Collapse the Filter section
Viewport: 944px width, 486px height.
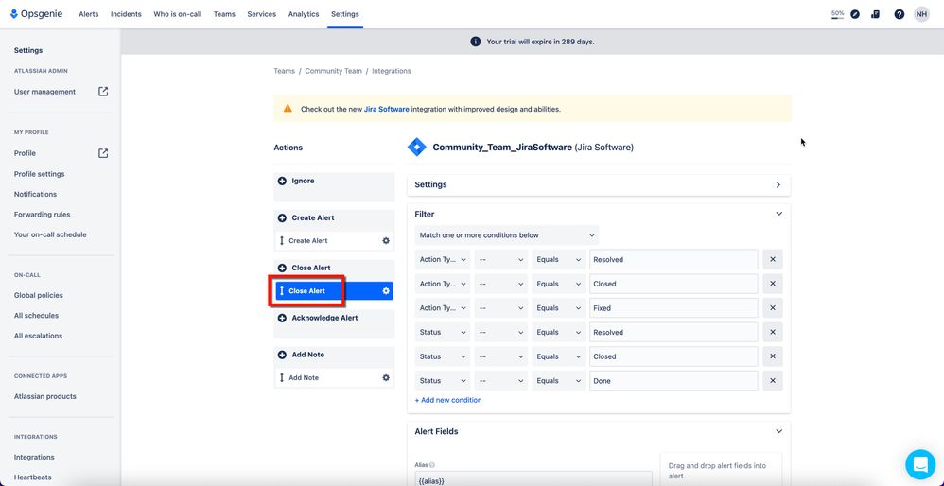778,214
